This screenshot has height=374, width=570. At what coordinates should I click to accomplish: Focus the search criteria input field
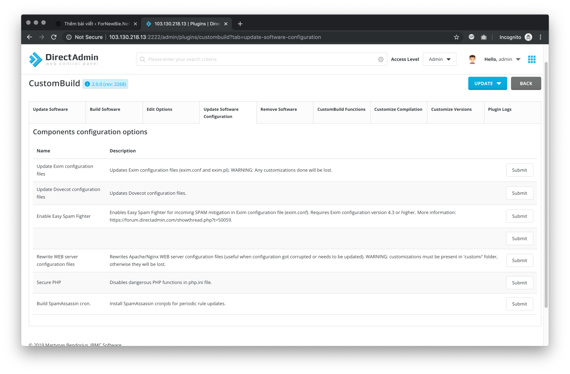[x=261, y=59]
